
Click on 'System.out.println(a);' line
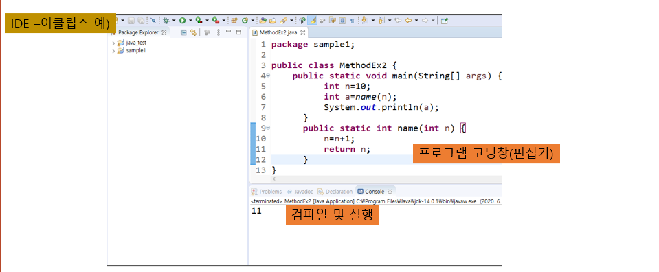click(381, 107)
